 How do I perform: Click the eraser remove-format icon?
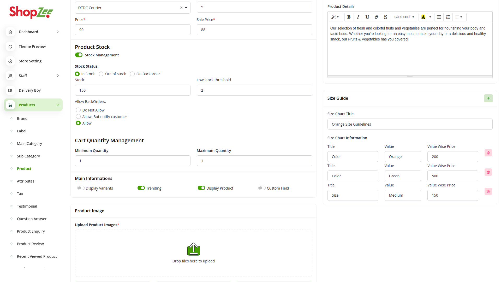[x=376, y=17]
